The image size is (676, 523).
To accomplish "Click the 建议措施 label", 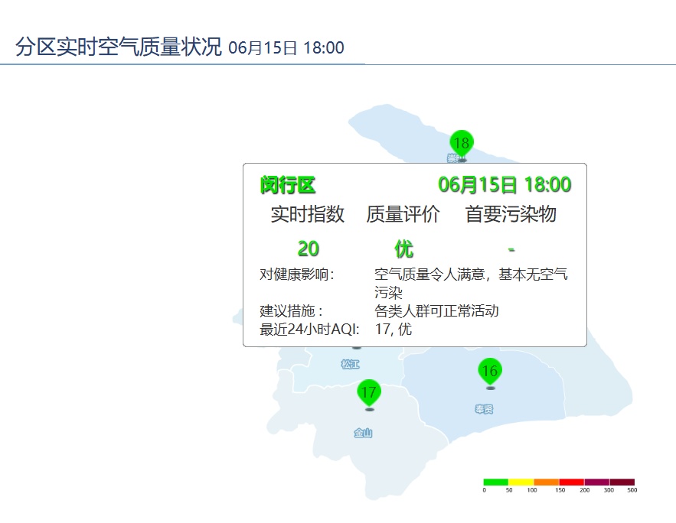I will pos(291,310).
